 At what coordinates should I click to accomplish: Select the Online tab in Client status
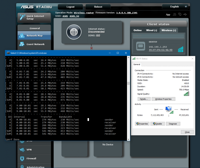coord(138,30)
